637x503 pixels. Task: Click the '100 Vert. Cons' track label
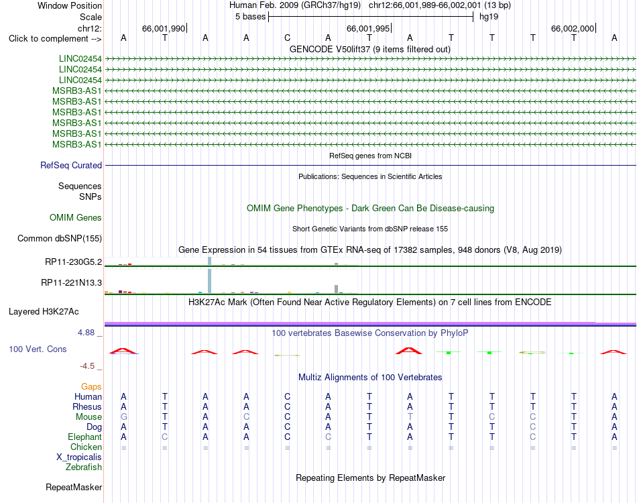coord(38,349)
